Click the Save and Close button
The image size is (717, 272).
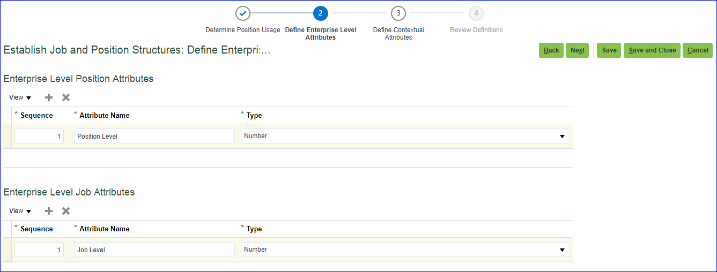652,50
